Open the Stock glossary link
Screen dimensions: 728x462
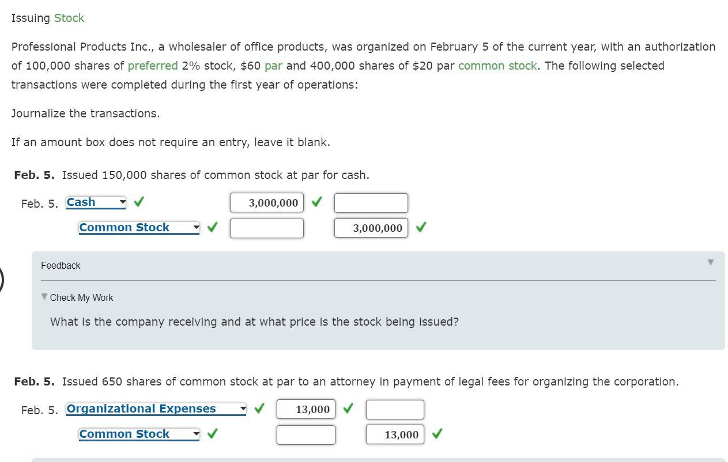[69, 18]
